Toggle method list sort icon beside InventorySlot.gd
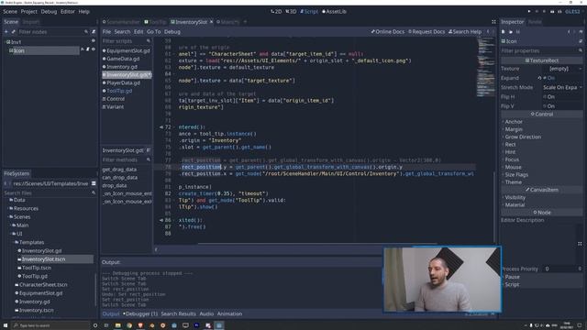The width and height of the screenshot is (587, 330). tap(149, 150)
